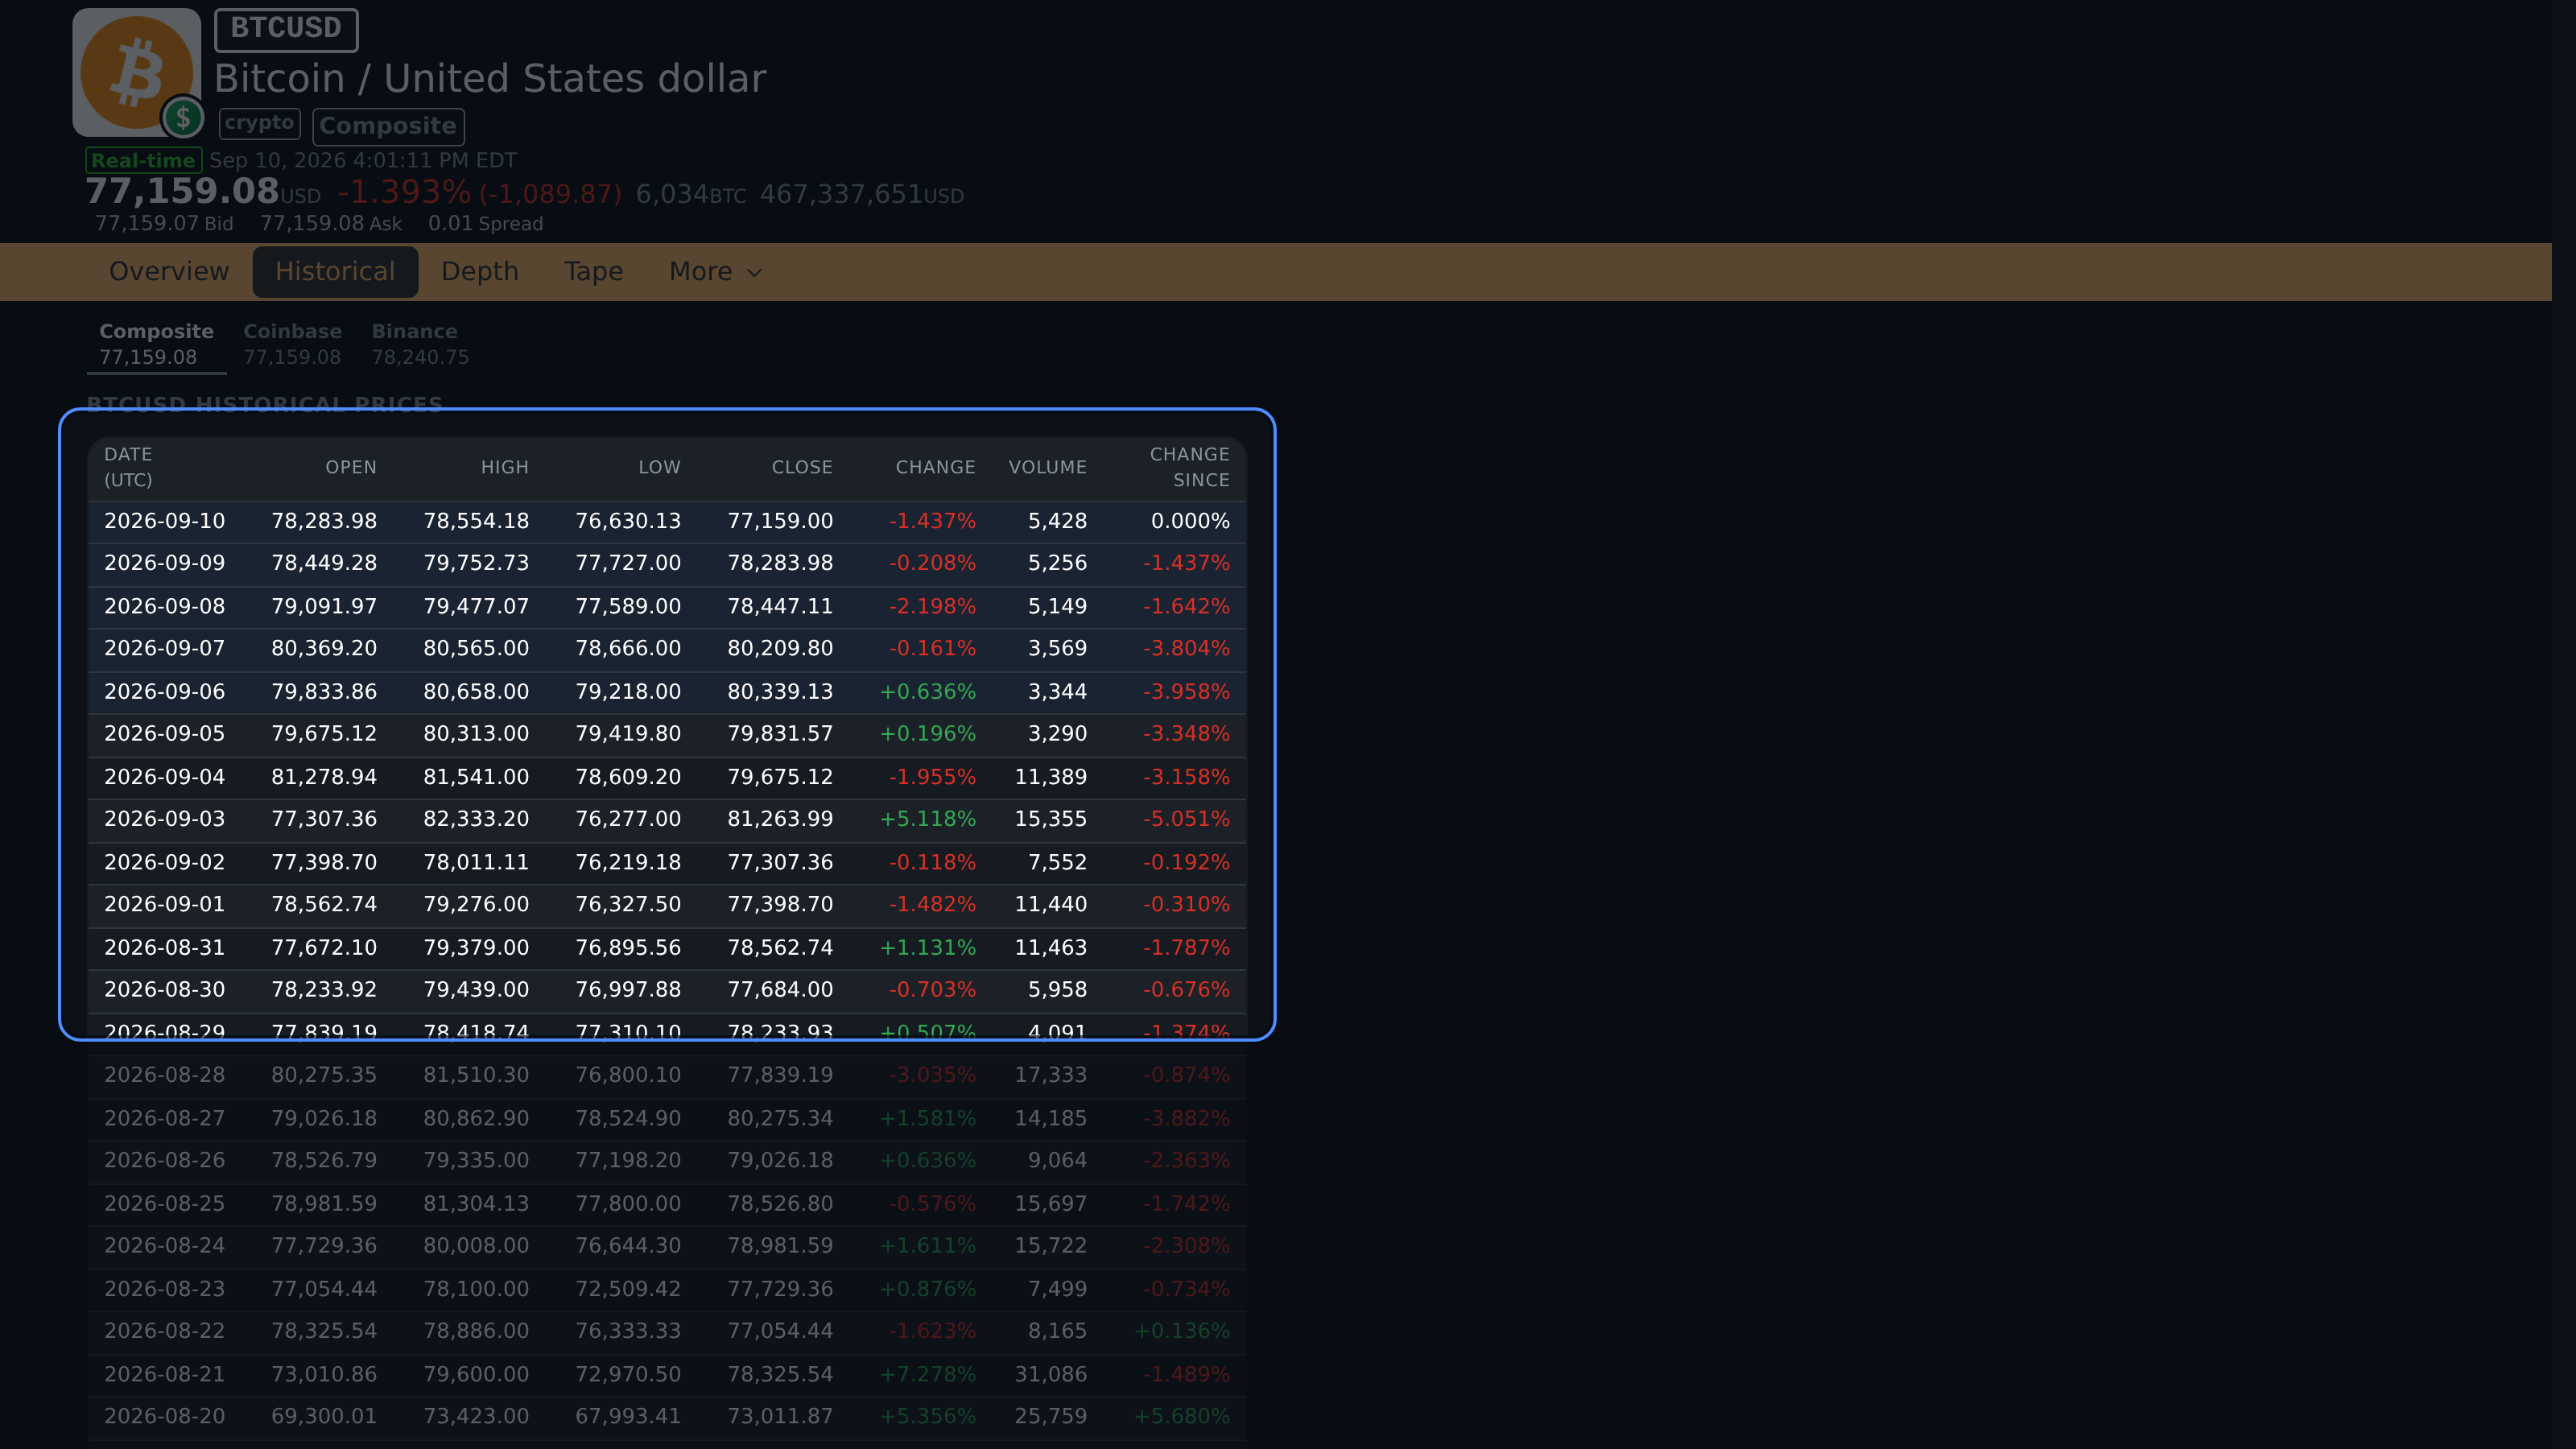Click low price 72,509.42
Screen dimensions: 2576x1449
tap(628, 1289)
